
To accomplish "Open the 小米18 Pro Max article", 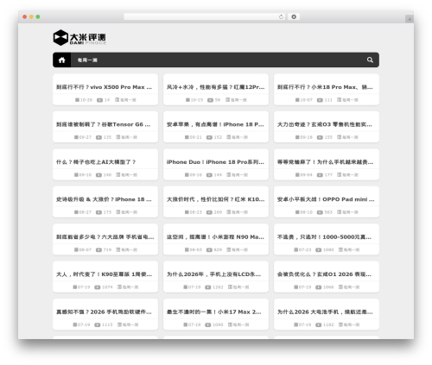I will (x=325, y=87).
